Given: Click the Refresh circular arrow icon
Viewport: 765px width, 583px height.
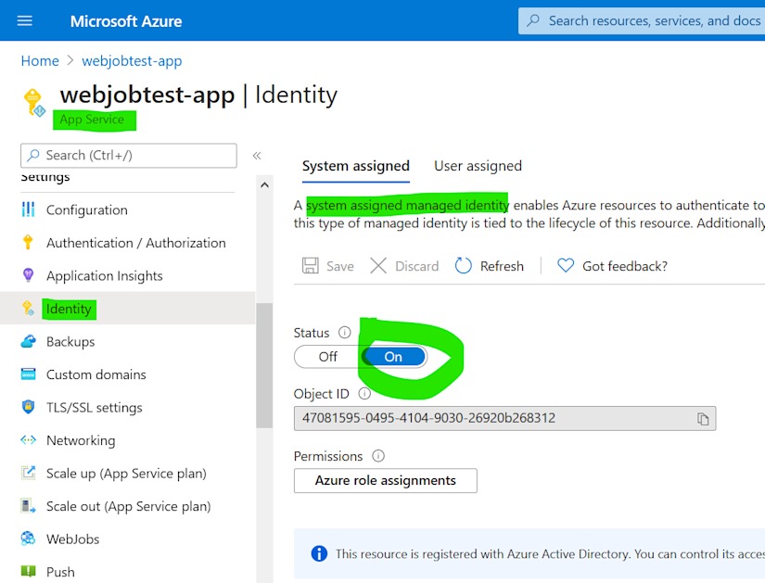Looking at the screenshot, I should [x=463, y=266].
